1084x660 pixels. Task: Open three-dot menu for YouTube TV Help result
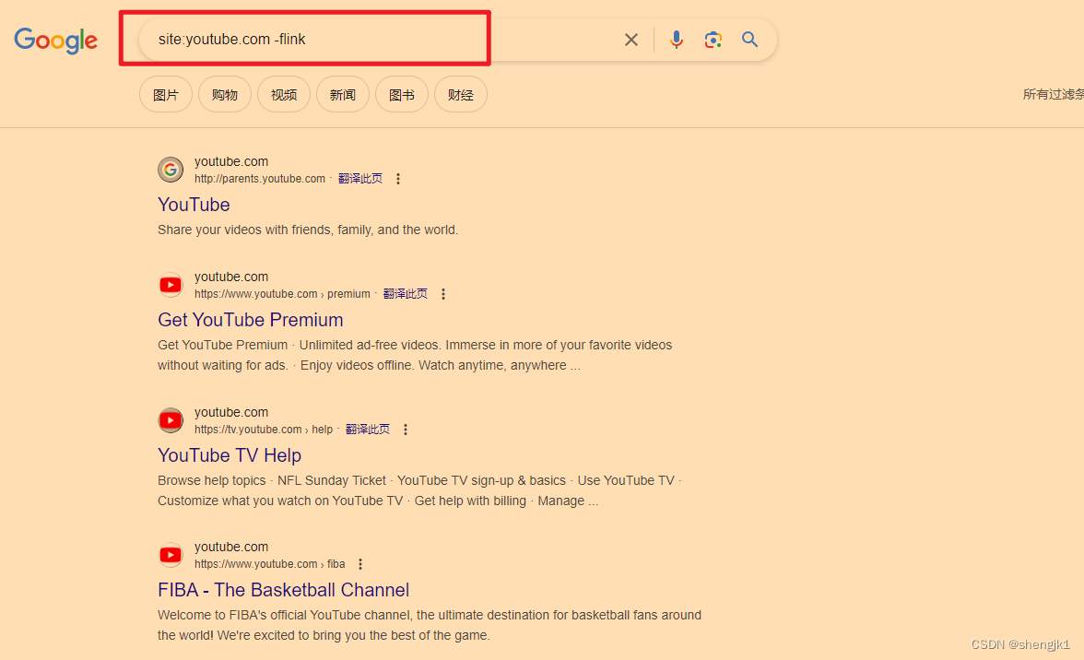[x=406, y=430]
